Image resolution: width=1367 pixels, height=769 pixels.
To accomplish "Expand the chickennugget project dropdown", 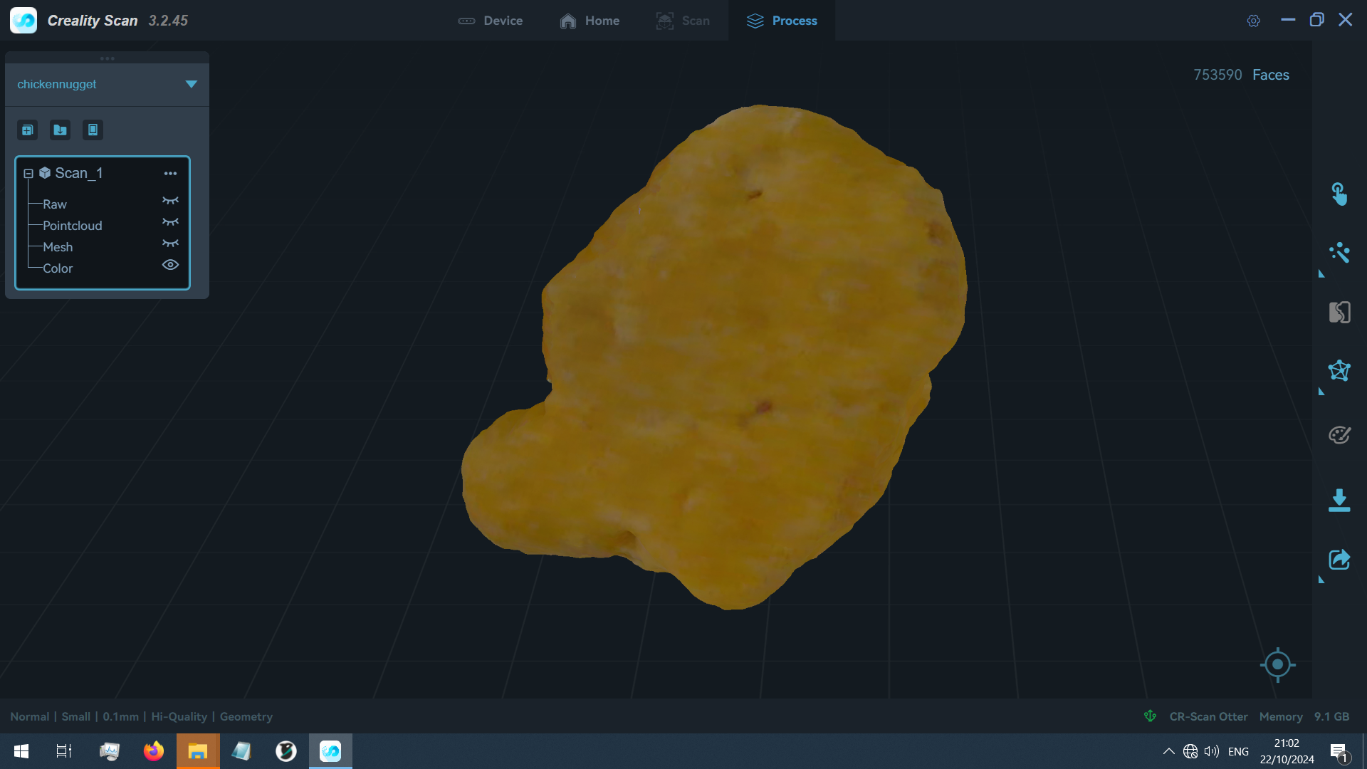I will (x=192, y=83).
